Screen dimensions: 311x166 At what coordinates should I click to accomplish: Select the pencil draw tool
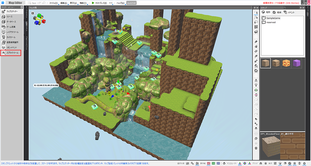click(256, 41)
